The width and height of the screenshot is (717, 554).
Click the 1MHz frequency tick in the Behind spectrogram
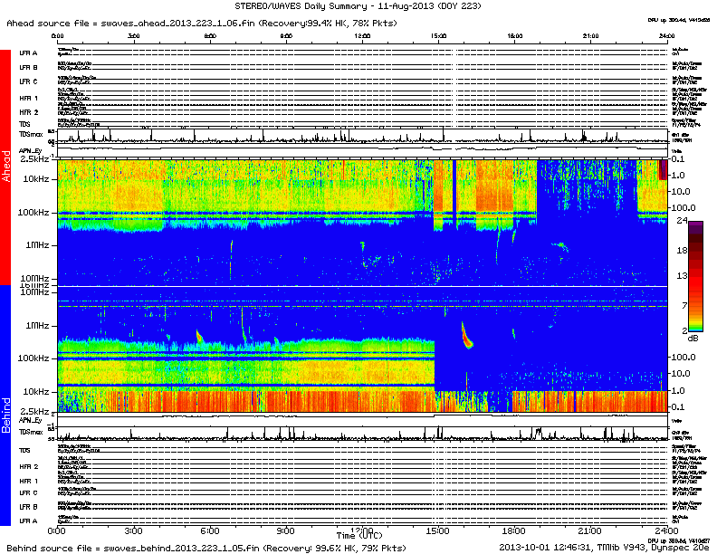click(x=40, y=325)
